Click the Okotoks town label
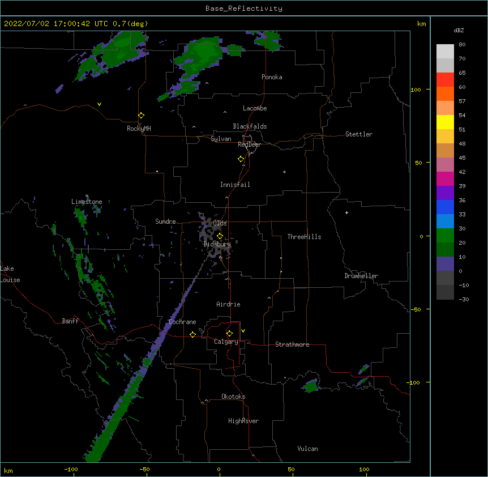The width and height of the screenshot is (488, 477). click(233, 397)
